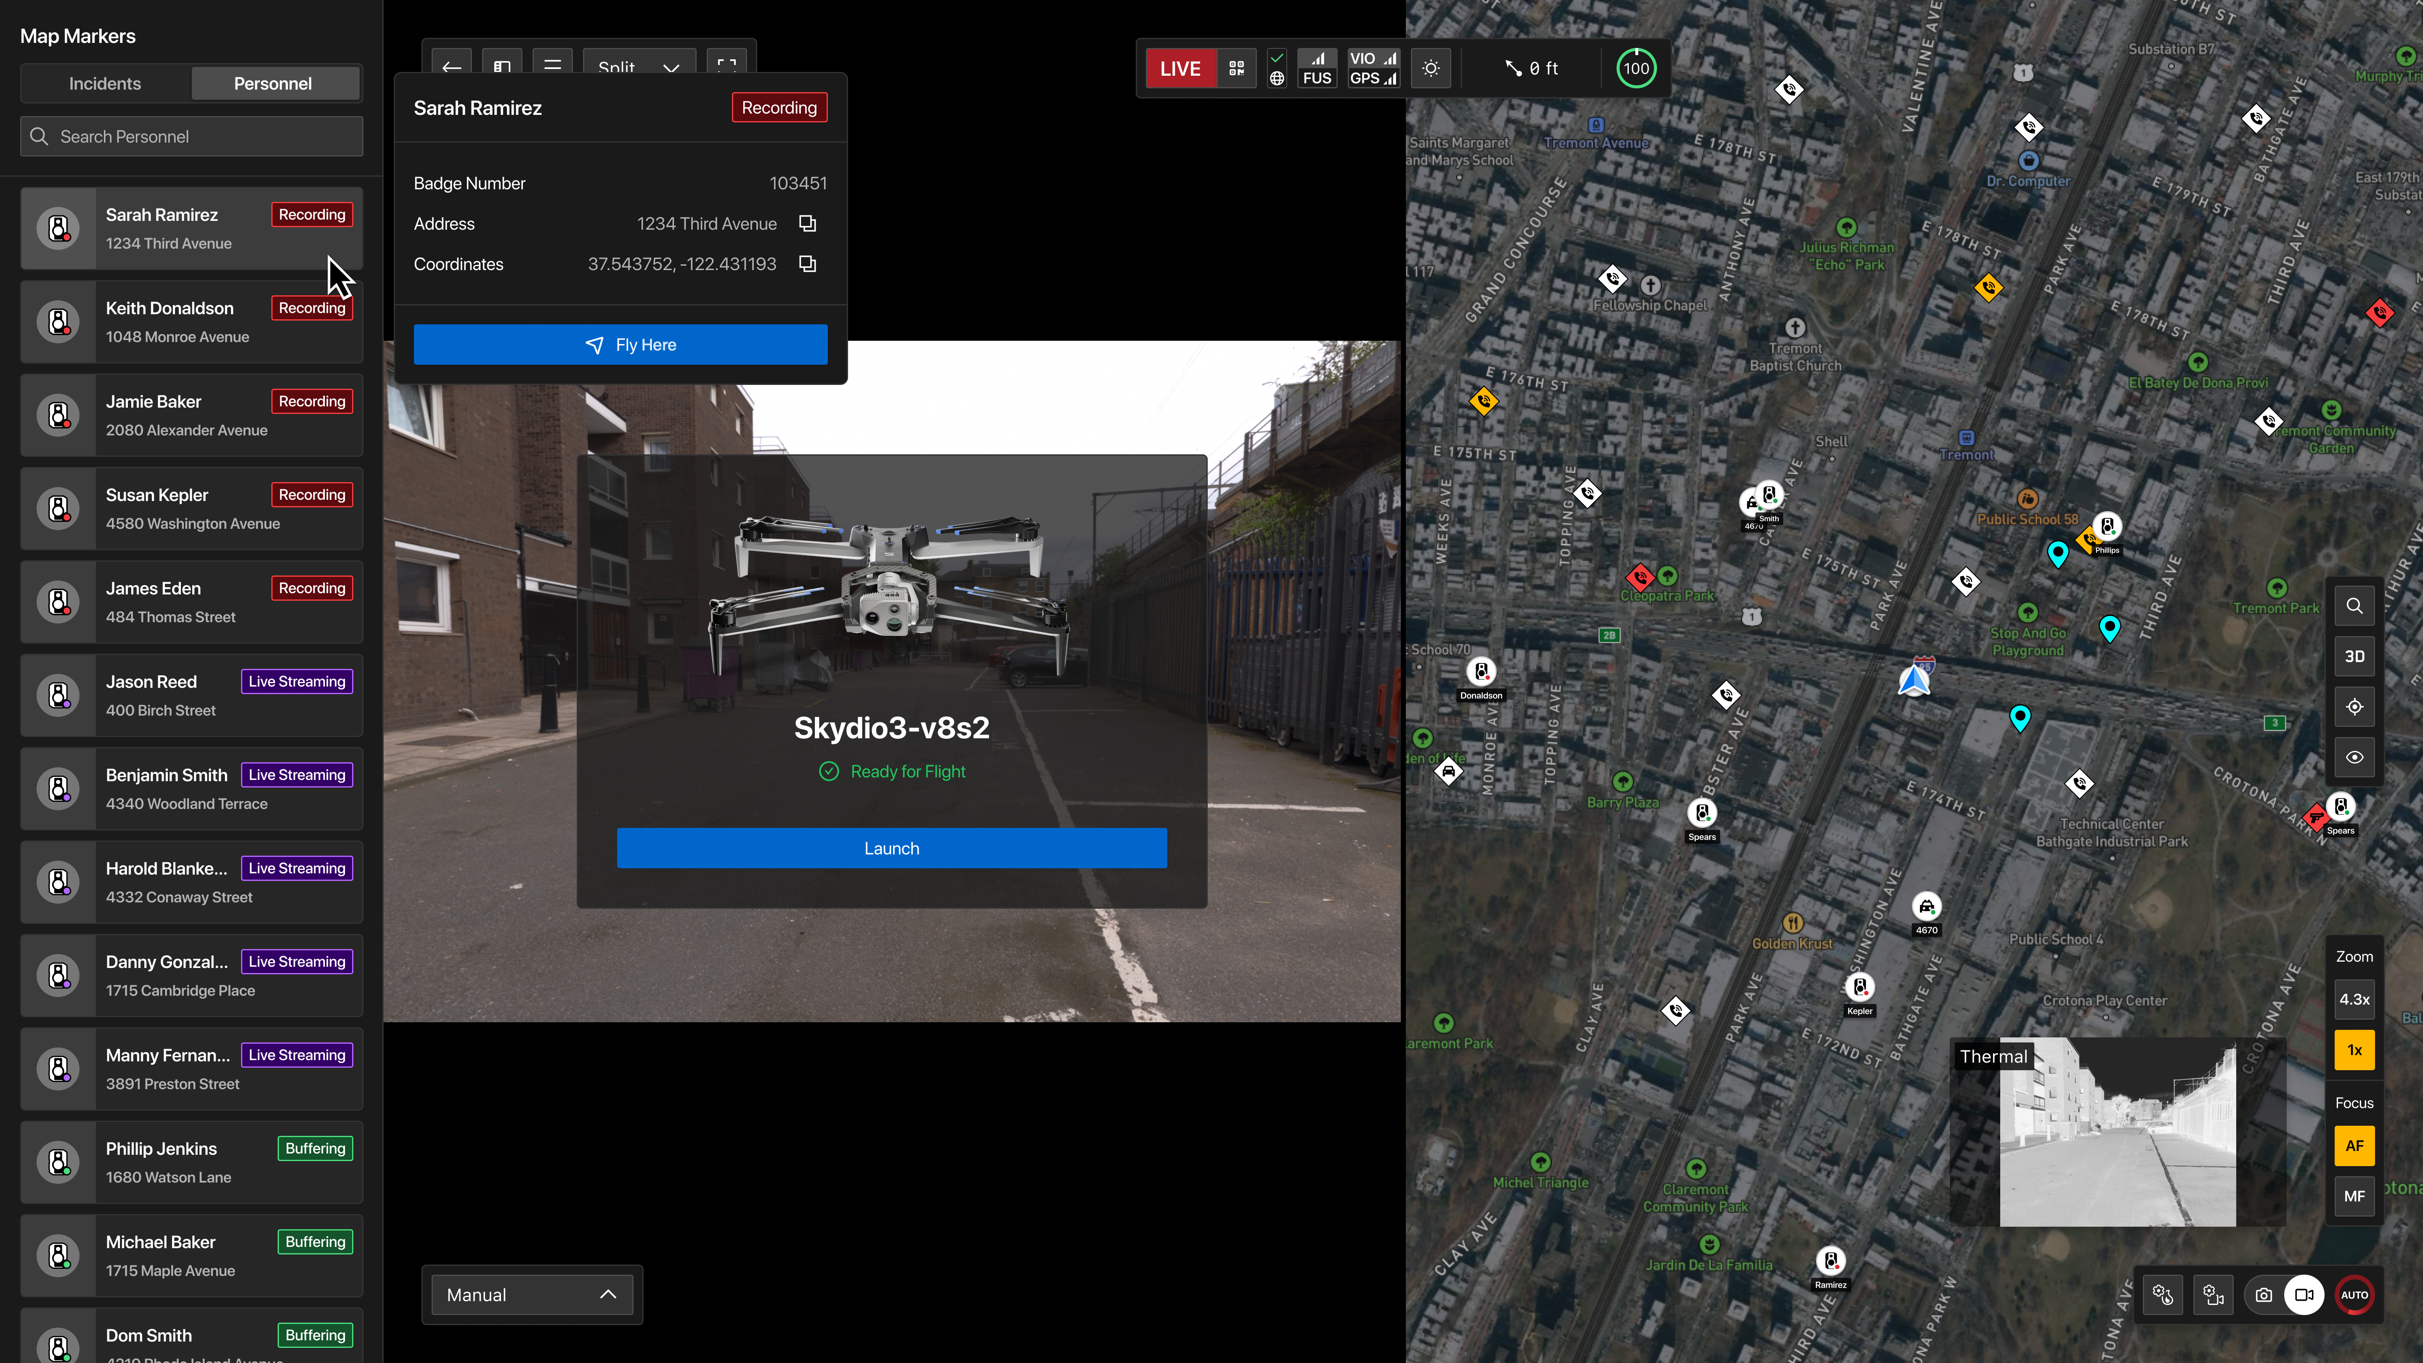Viewport: 2423px width, 1363px height.
Task: Set zoom to 4.3x
Action: coord(2354,999)
